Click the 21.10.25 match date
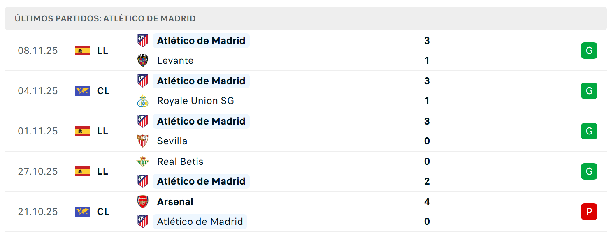Viewport: 613px width, 238px height. click(x=38, y=212)
